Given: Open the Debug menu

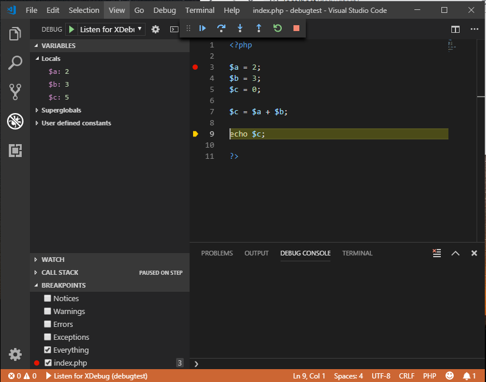Looking at the screenshot, I should [x=164, y=10].
